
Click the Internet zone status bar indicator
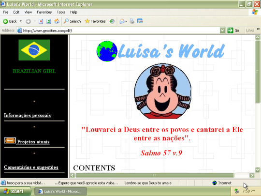pyautogui.click(x=222, y=183)
